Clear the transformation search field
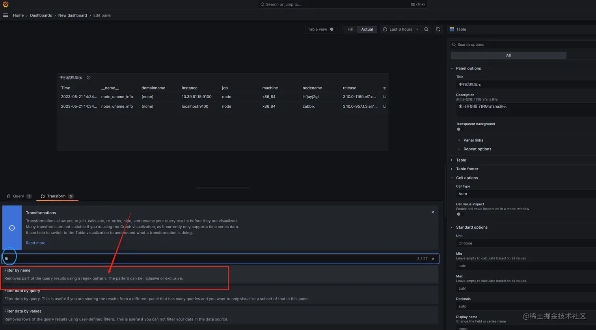 (x=433, y=259)
